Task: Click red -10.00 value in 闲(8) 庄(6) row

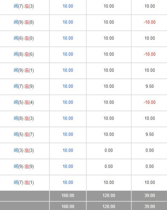Action: pyautogui.click(x=150, y=54)
